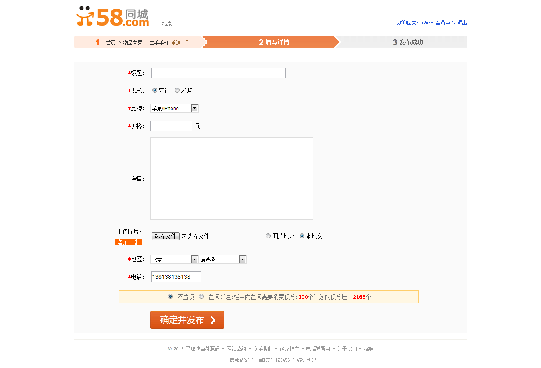Click the 2165 points value

[x=359, y=297]
